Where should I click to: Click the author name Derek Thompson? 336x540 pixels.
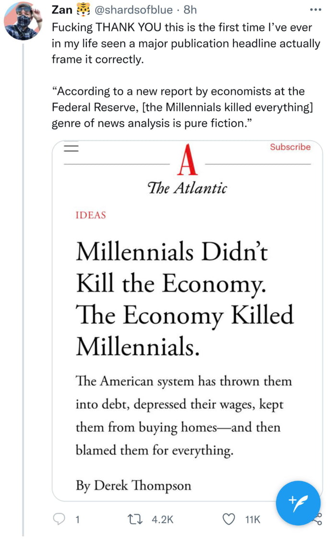tap(142, 485)
